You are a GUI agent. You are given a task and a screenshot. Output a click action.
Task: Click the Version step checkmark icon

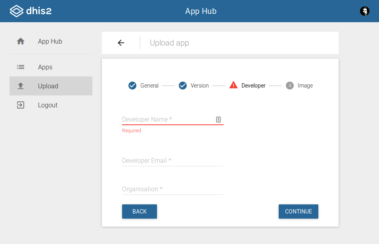tap(183, 86)
